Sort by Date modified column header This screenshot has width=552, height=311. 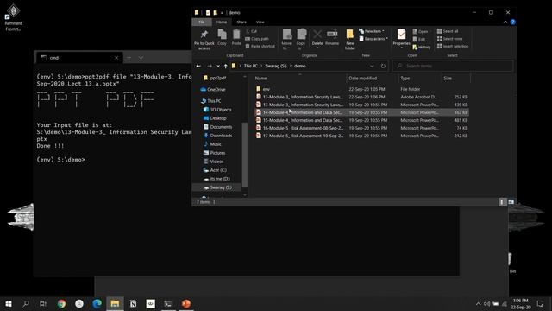click(373, 78)
